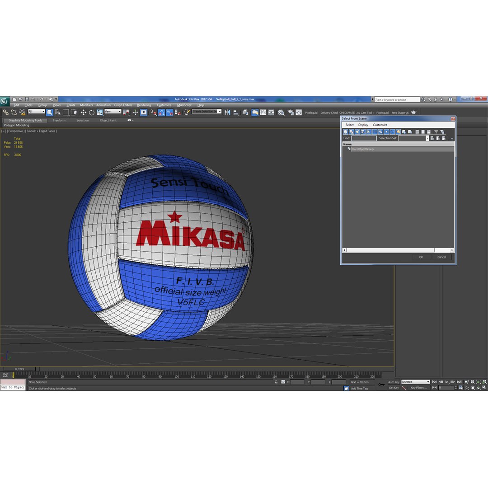The width and height of the screenshot is (488, 488).
Task: Open the Modifiers menu
Action: (x=86, y=105)
